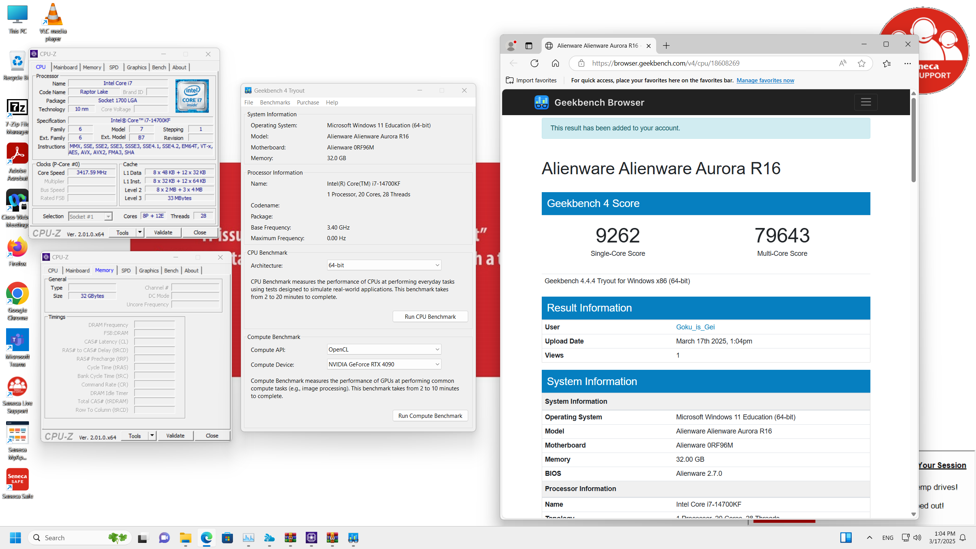Open Compute Device RTX 4090 dropdown

pos(384,364)
